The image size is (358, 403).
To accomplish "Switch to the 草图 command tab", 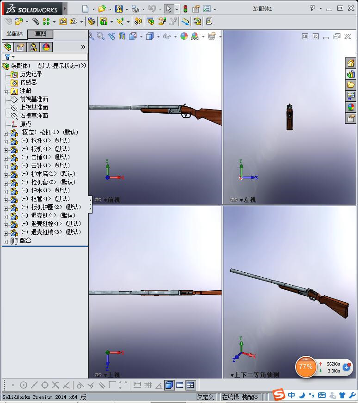I will [x=40, y=34].
